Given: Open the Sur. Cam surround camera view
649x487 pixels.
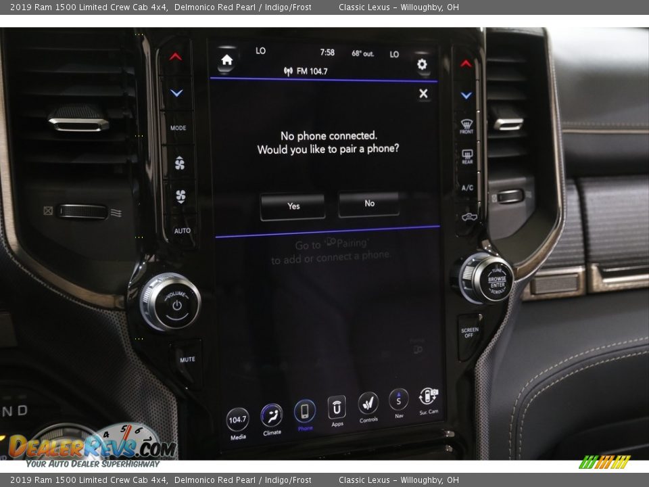Looking at the screenshot, I should click(x=429, y=401).
